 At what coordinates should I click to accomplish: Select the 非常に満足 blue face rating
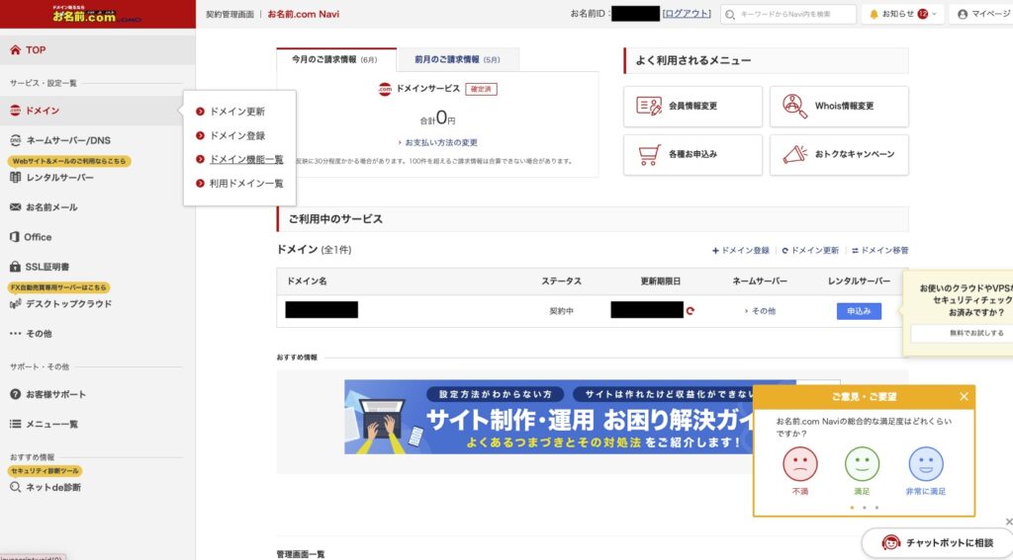(926, 464)
